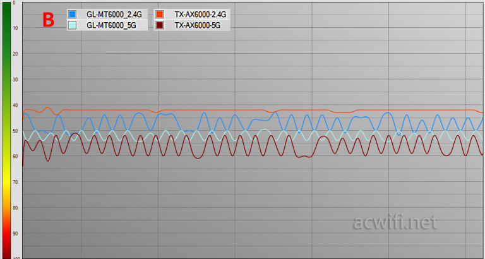
Task: Click the orange TX-AX6000-2.4G legend swatch
Action: tap(160, 15)
